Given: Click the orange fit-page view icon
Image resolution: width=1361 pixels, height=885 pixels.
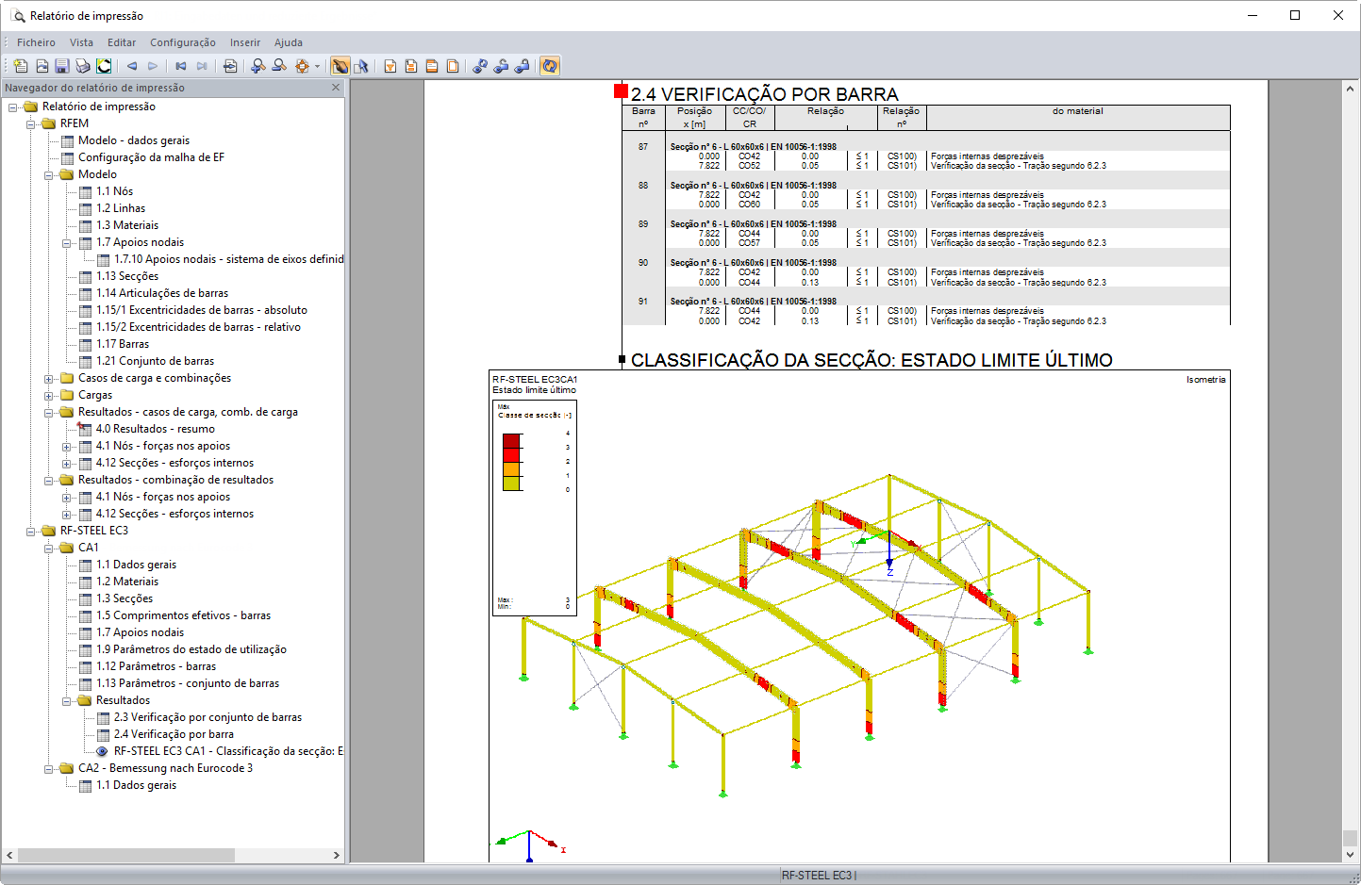Looking at the screenshot, I should click(x=302, y=66).
